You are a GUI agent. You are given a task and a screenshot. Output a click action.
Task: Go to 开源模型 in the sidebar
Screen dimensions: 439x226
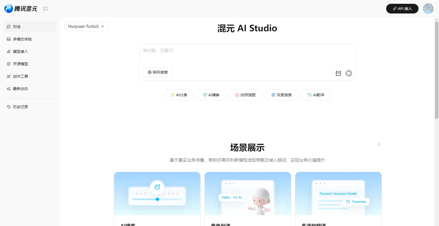[x=30, y=64]
